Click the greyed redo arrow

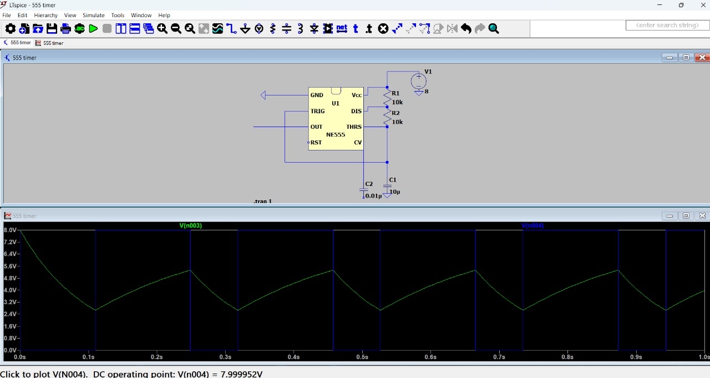480,29
